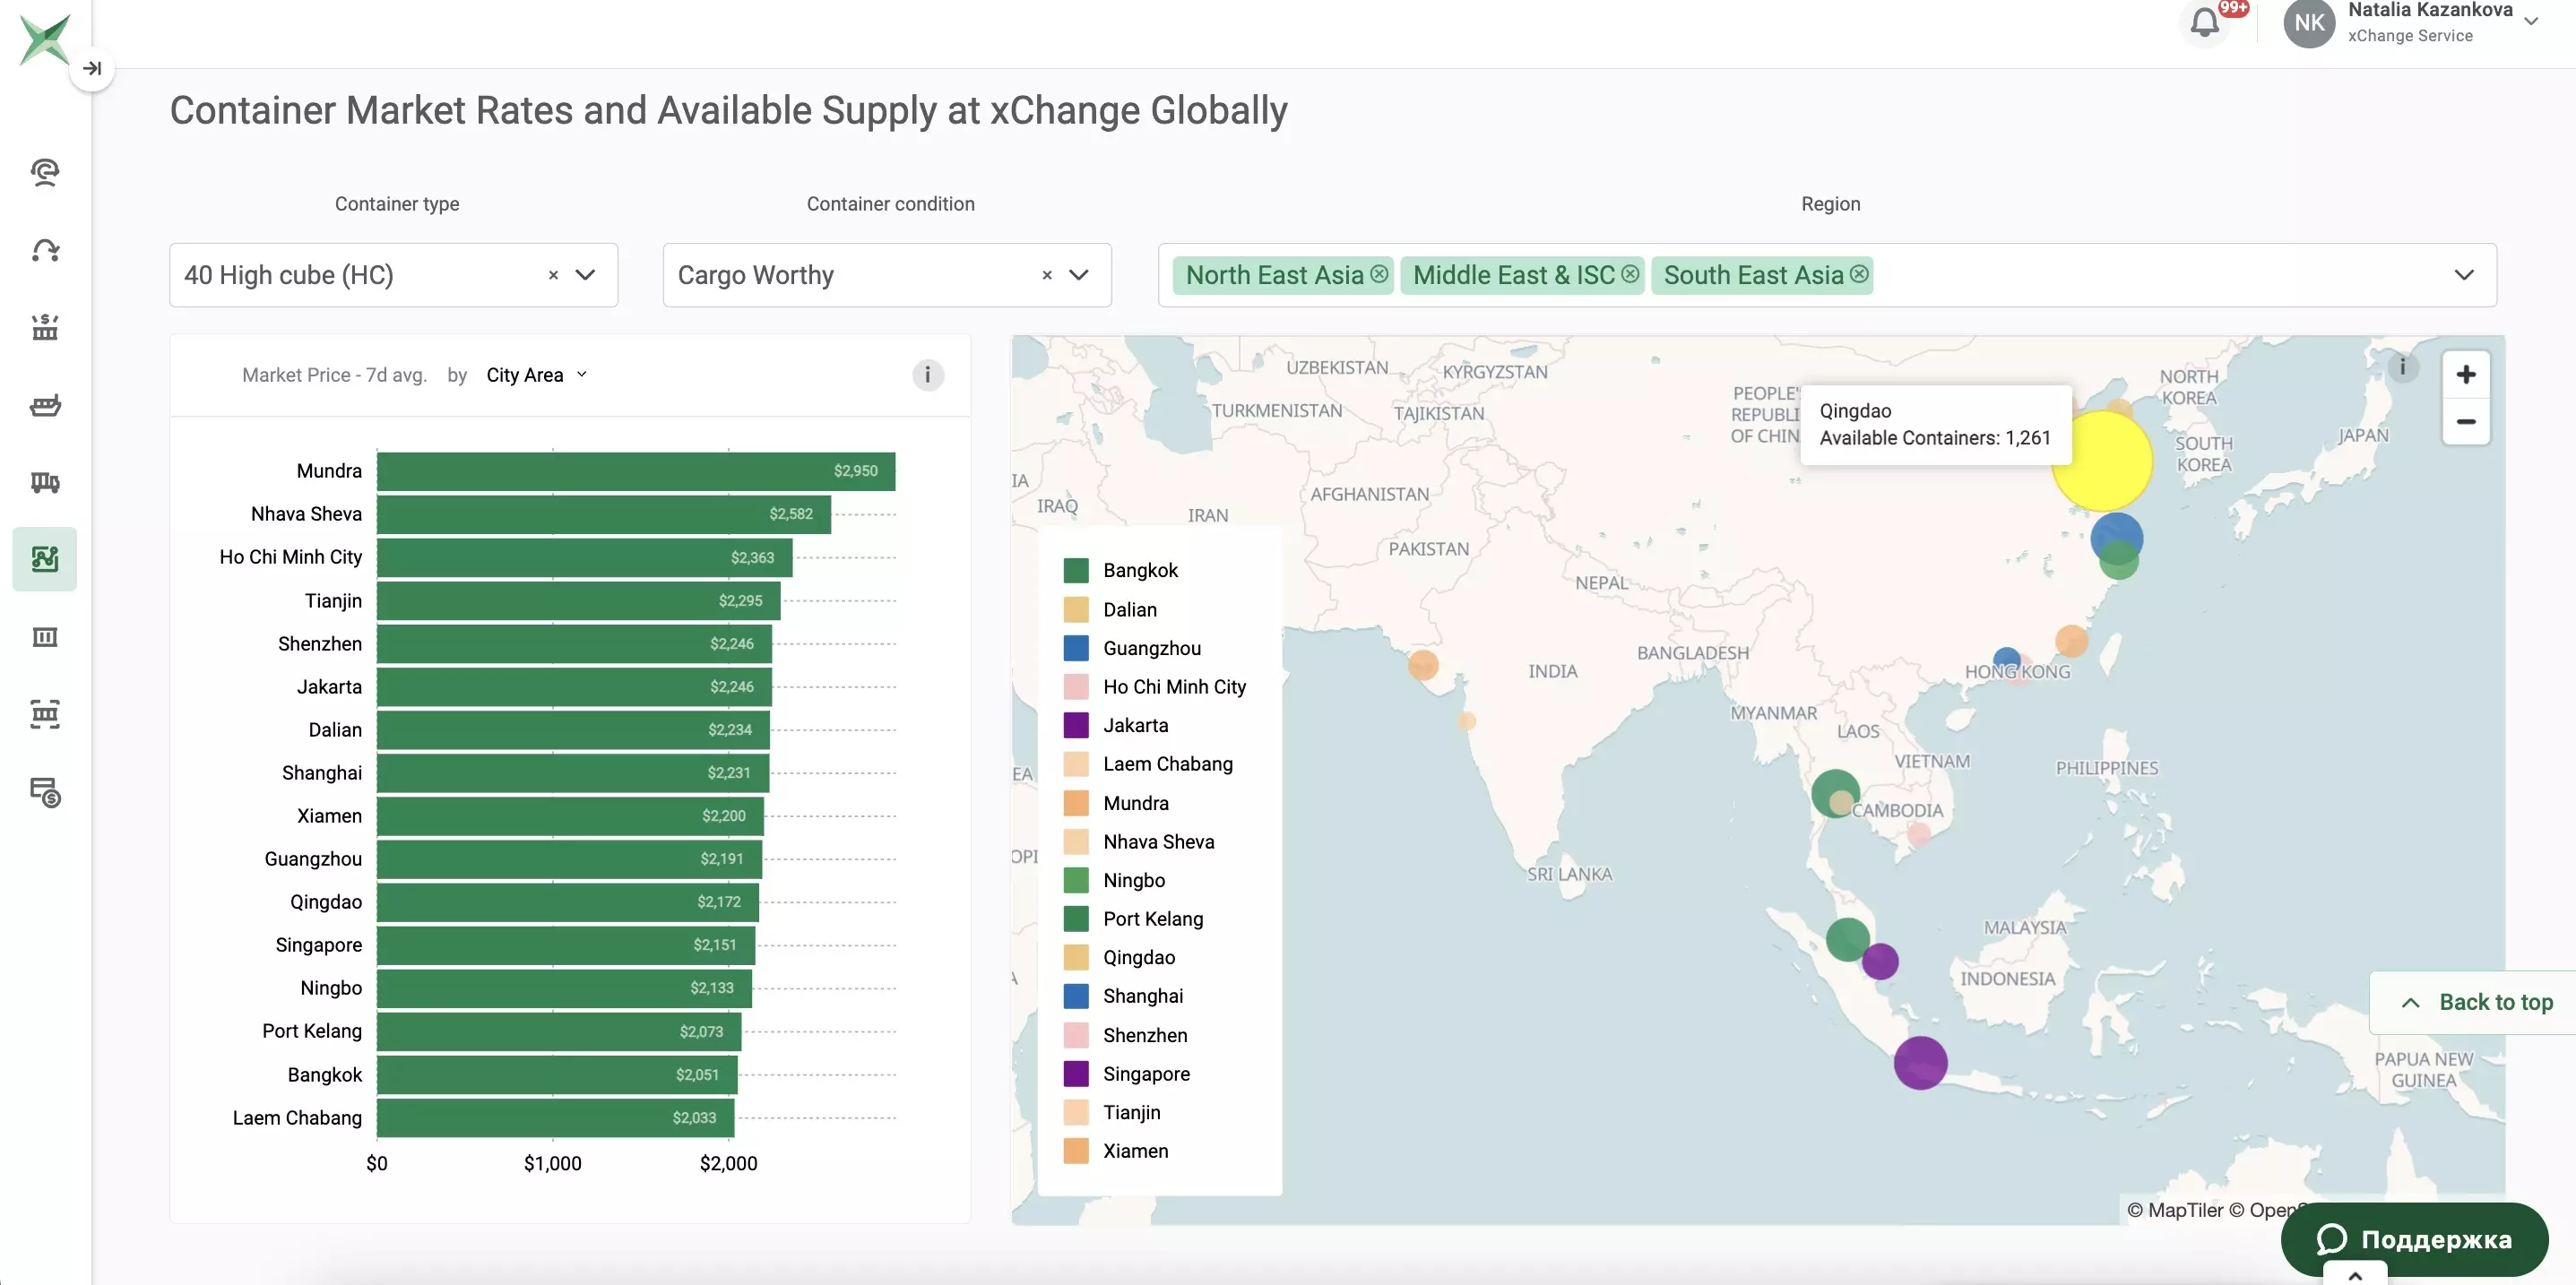Open the container scan-frame sidebar icon
Screen dimensions: 2576x1285
click(45, 714)
